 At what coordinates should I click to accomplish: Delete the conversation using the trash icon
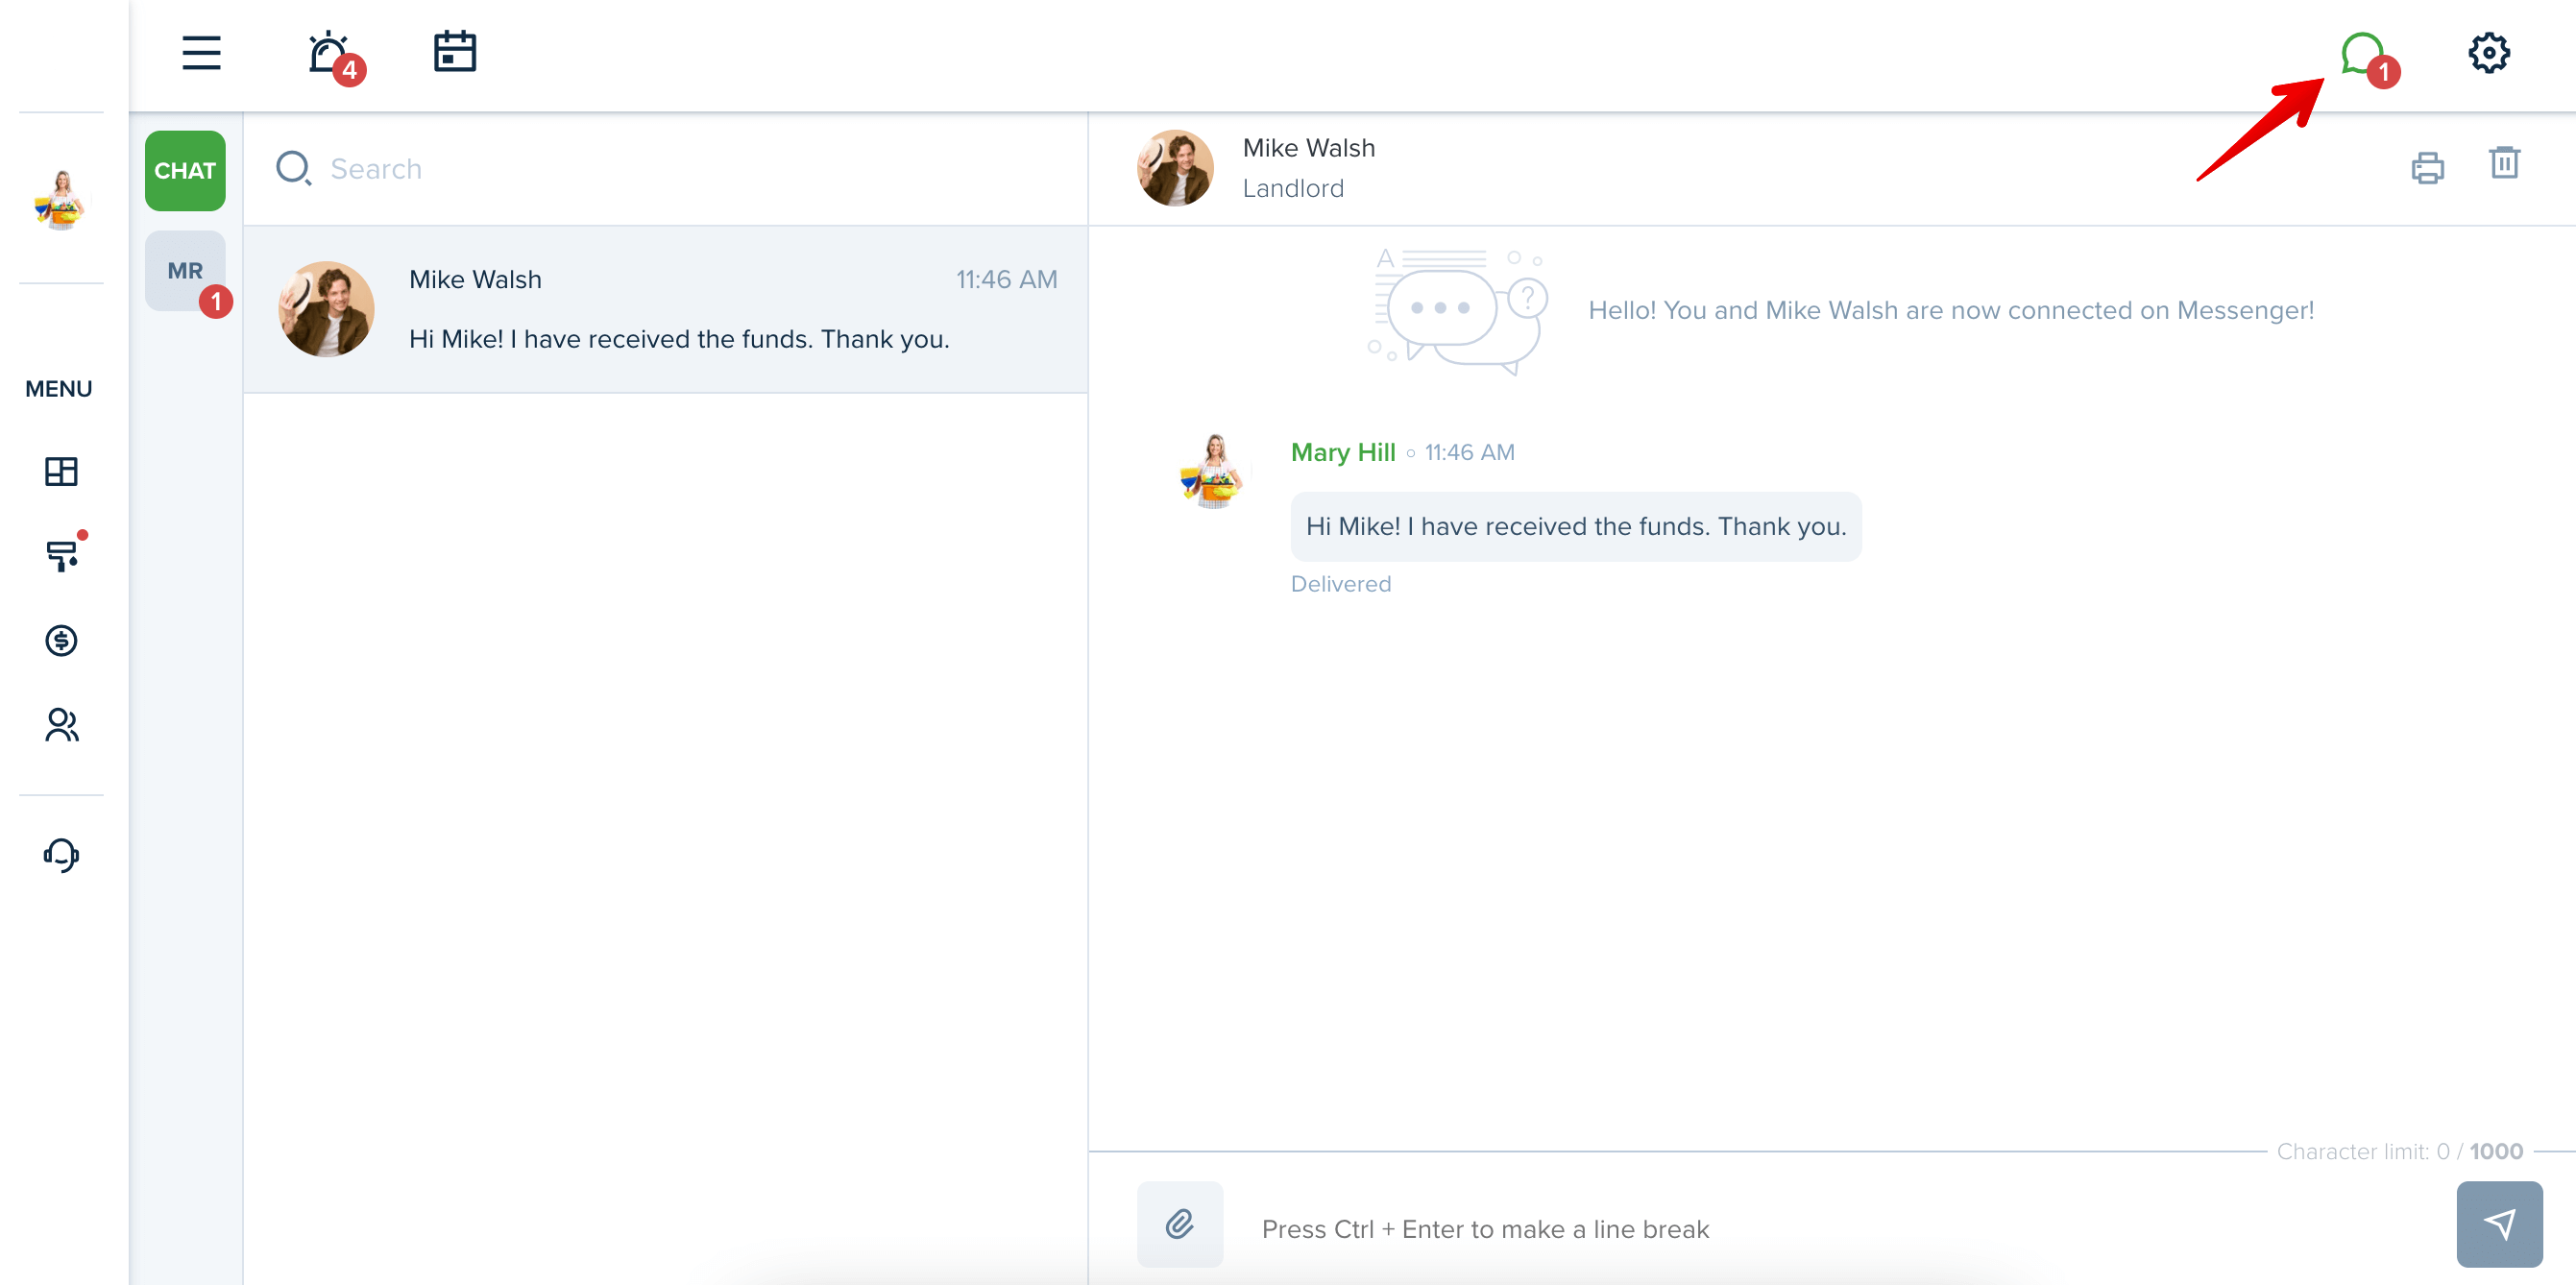point(2504,163)
